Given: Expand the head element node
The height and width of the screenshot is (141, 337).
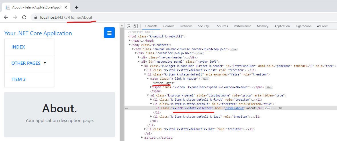Looking at the screenshot, I should 130,41.
